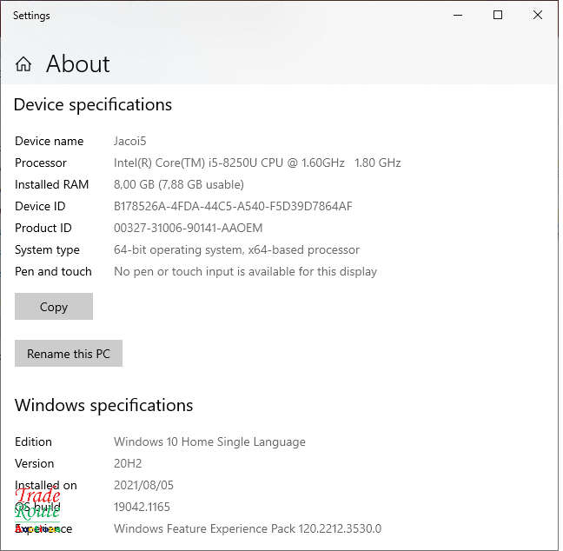Click the Windows Feature Experience Pack text

tap(247, 528)
